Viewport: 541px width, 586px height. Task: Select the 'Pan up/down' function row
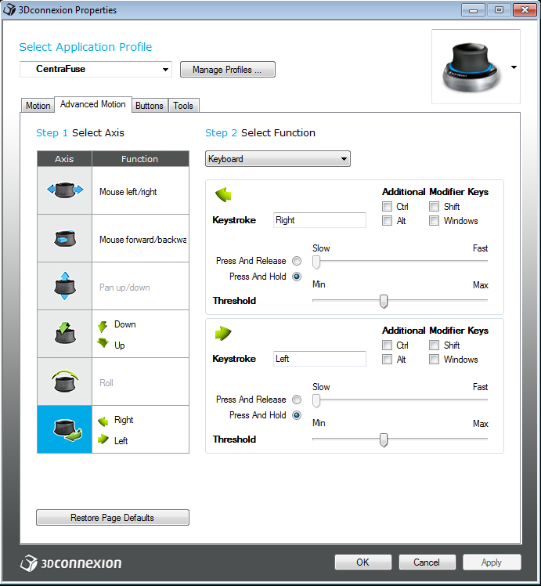pos(140,286)
